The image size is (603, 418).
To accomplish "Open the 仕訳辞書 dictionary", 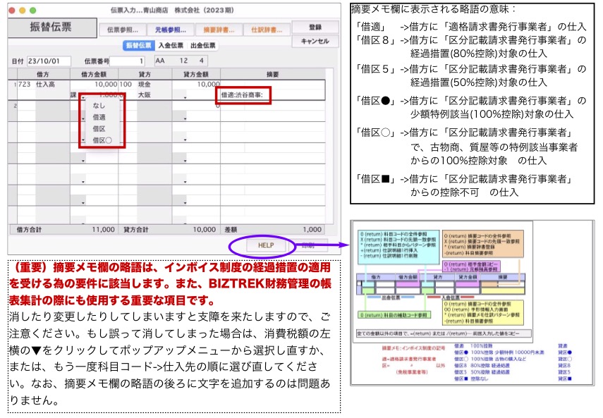I will tap(264, 30).
